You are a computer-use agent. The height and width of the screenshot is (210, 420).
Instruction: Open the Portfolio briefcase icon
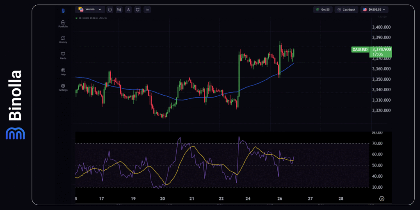[63, 23]
